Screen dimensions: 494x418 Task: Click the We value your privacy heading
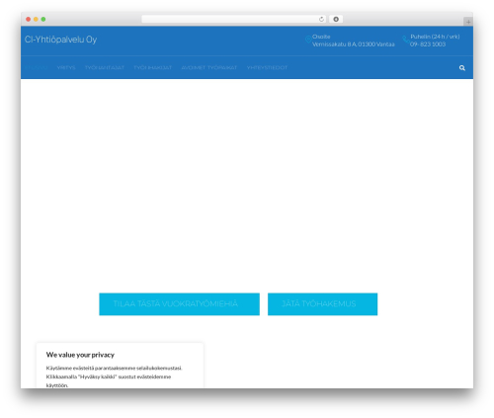click(80, 355)
